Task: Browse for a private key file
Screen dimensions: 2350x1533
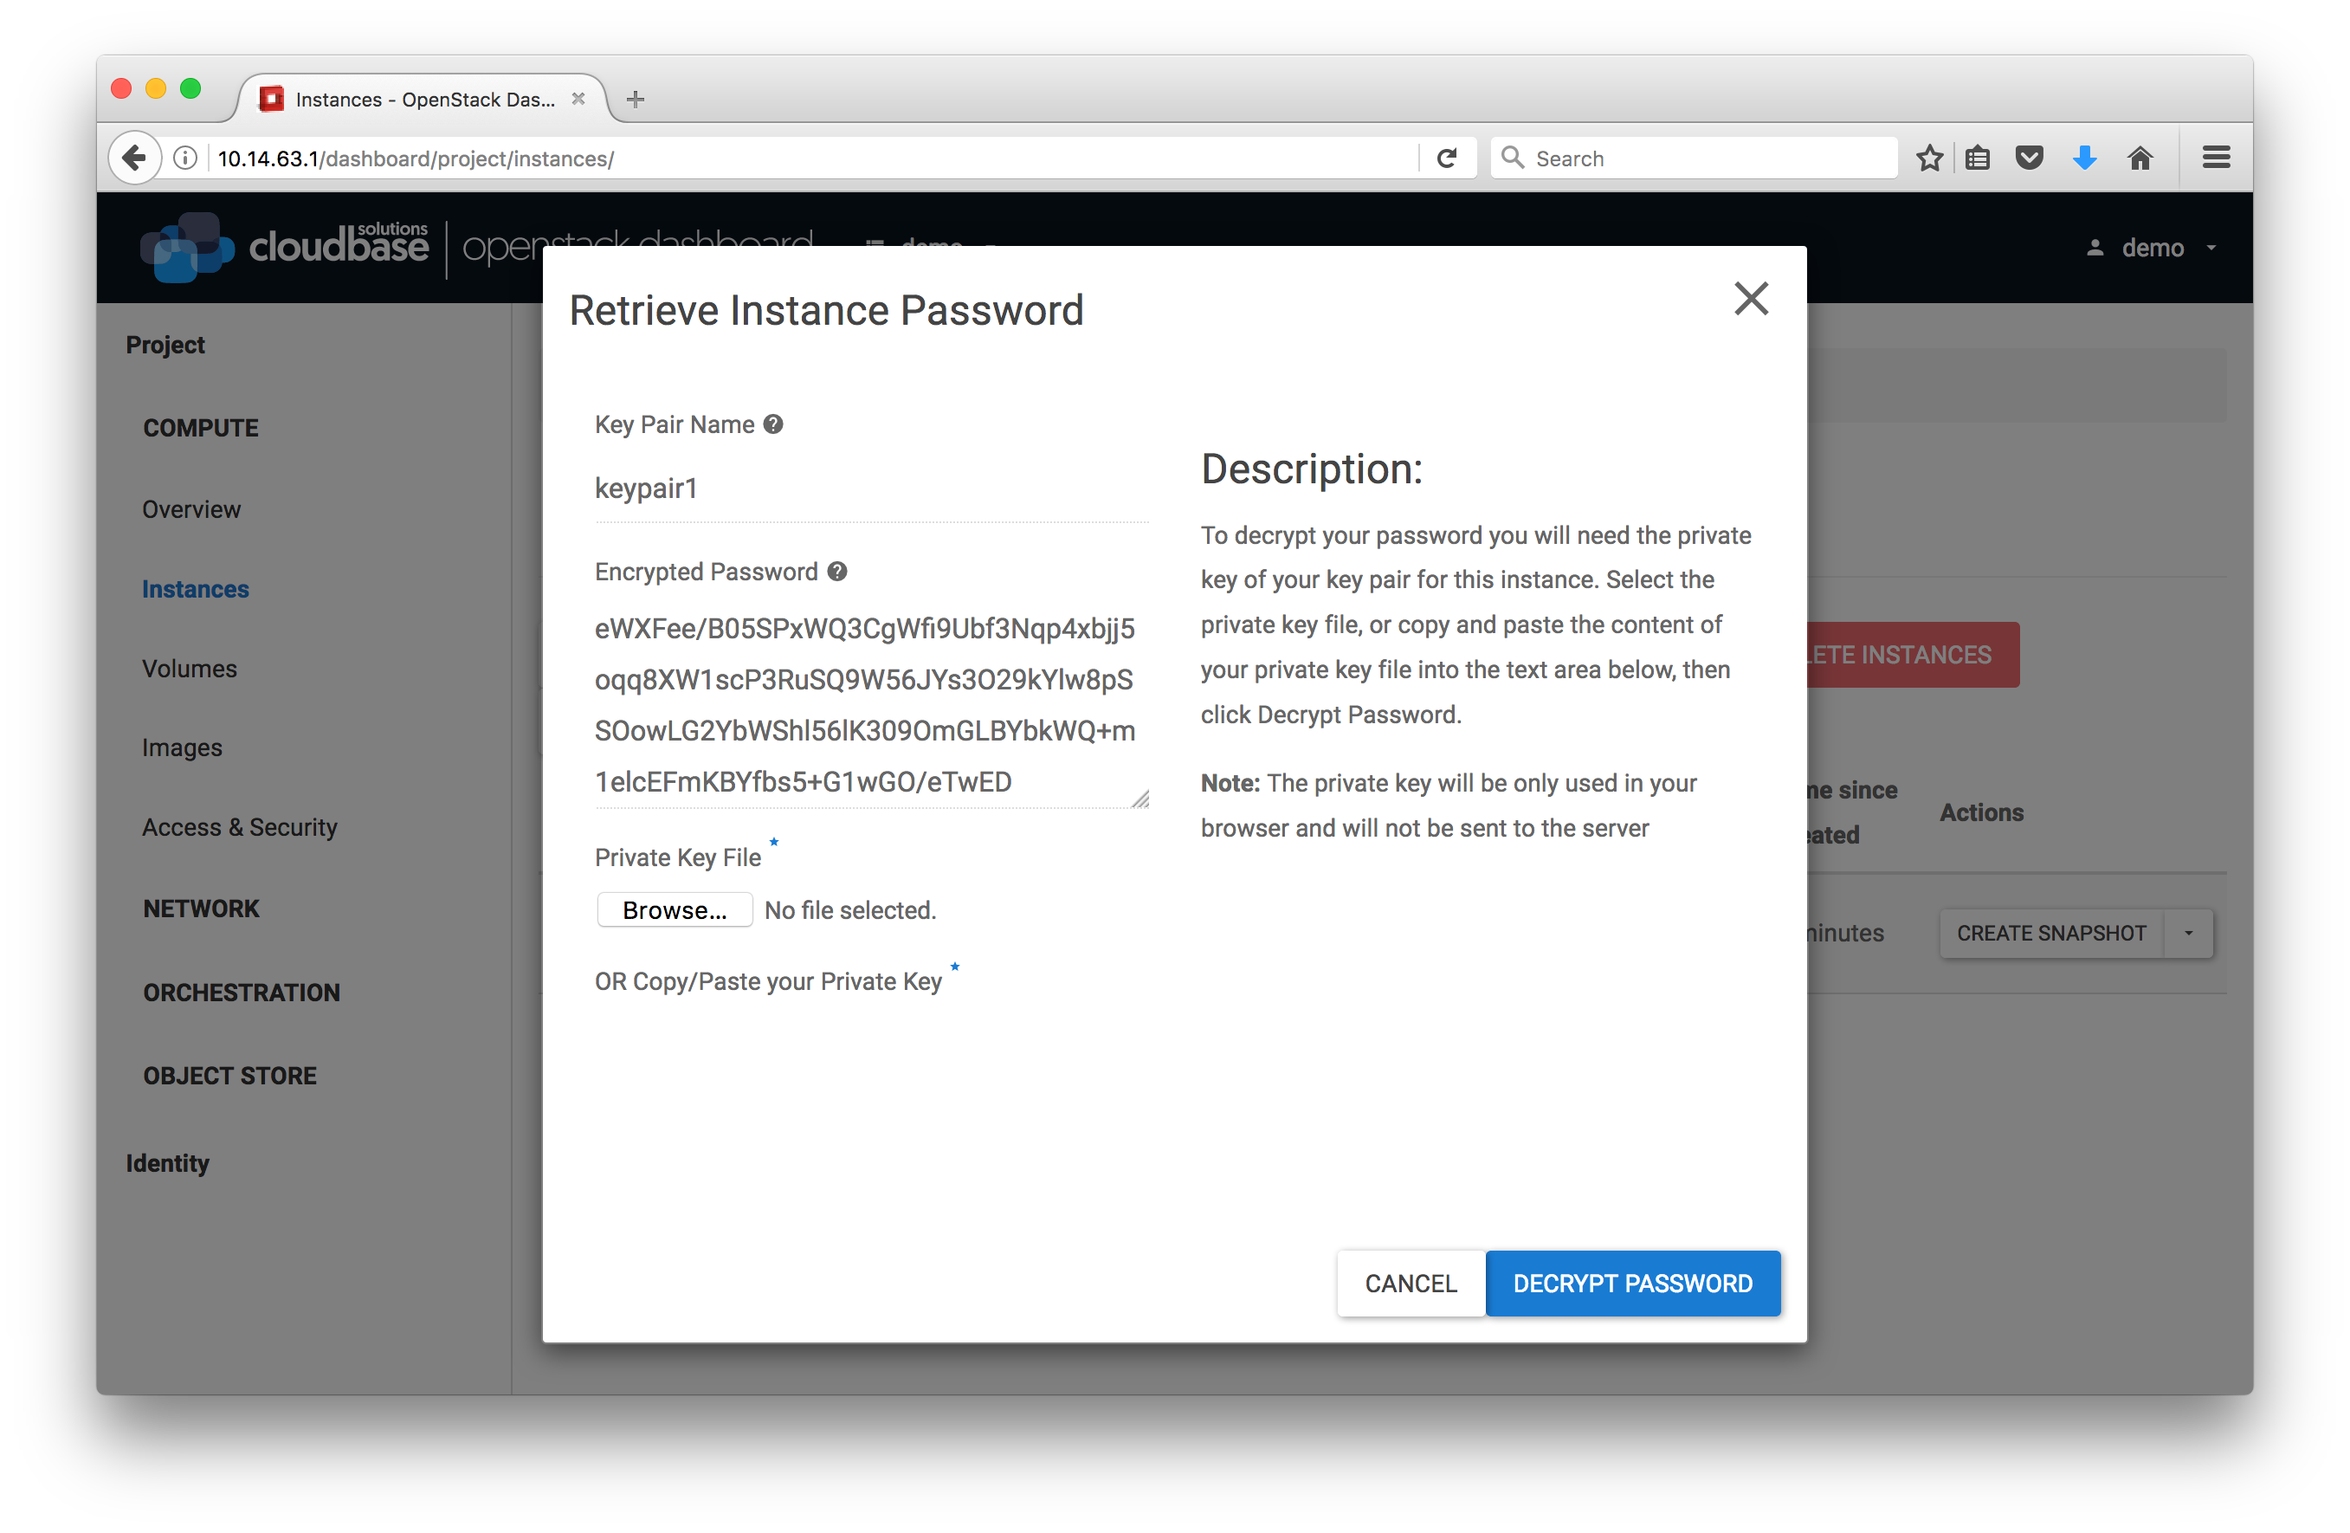Action: point(675,911)
